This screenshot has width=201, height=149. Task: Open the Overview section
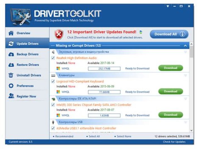click(27, 33)
